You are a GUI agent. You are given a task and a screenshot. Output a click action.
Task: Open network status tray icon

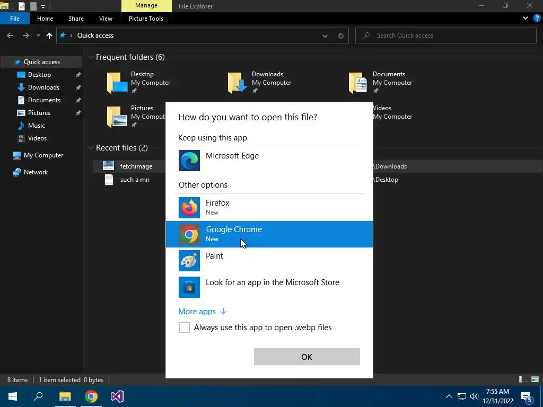tap(462, 396)
